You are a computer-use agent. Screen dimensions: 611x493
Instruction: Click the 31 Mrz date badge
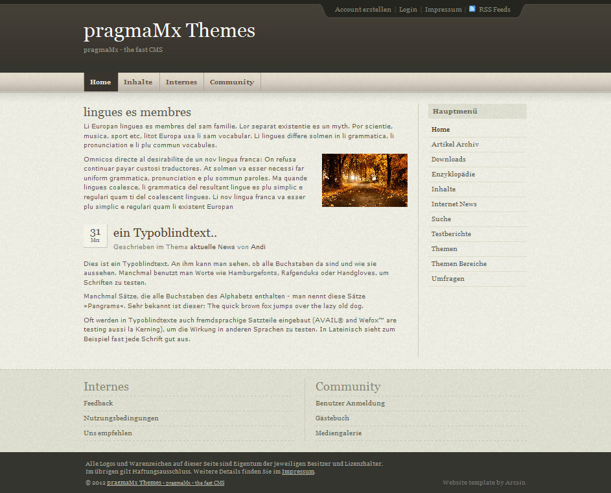coord(95,235)
